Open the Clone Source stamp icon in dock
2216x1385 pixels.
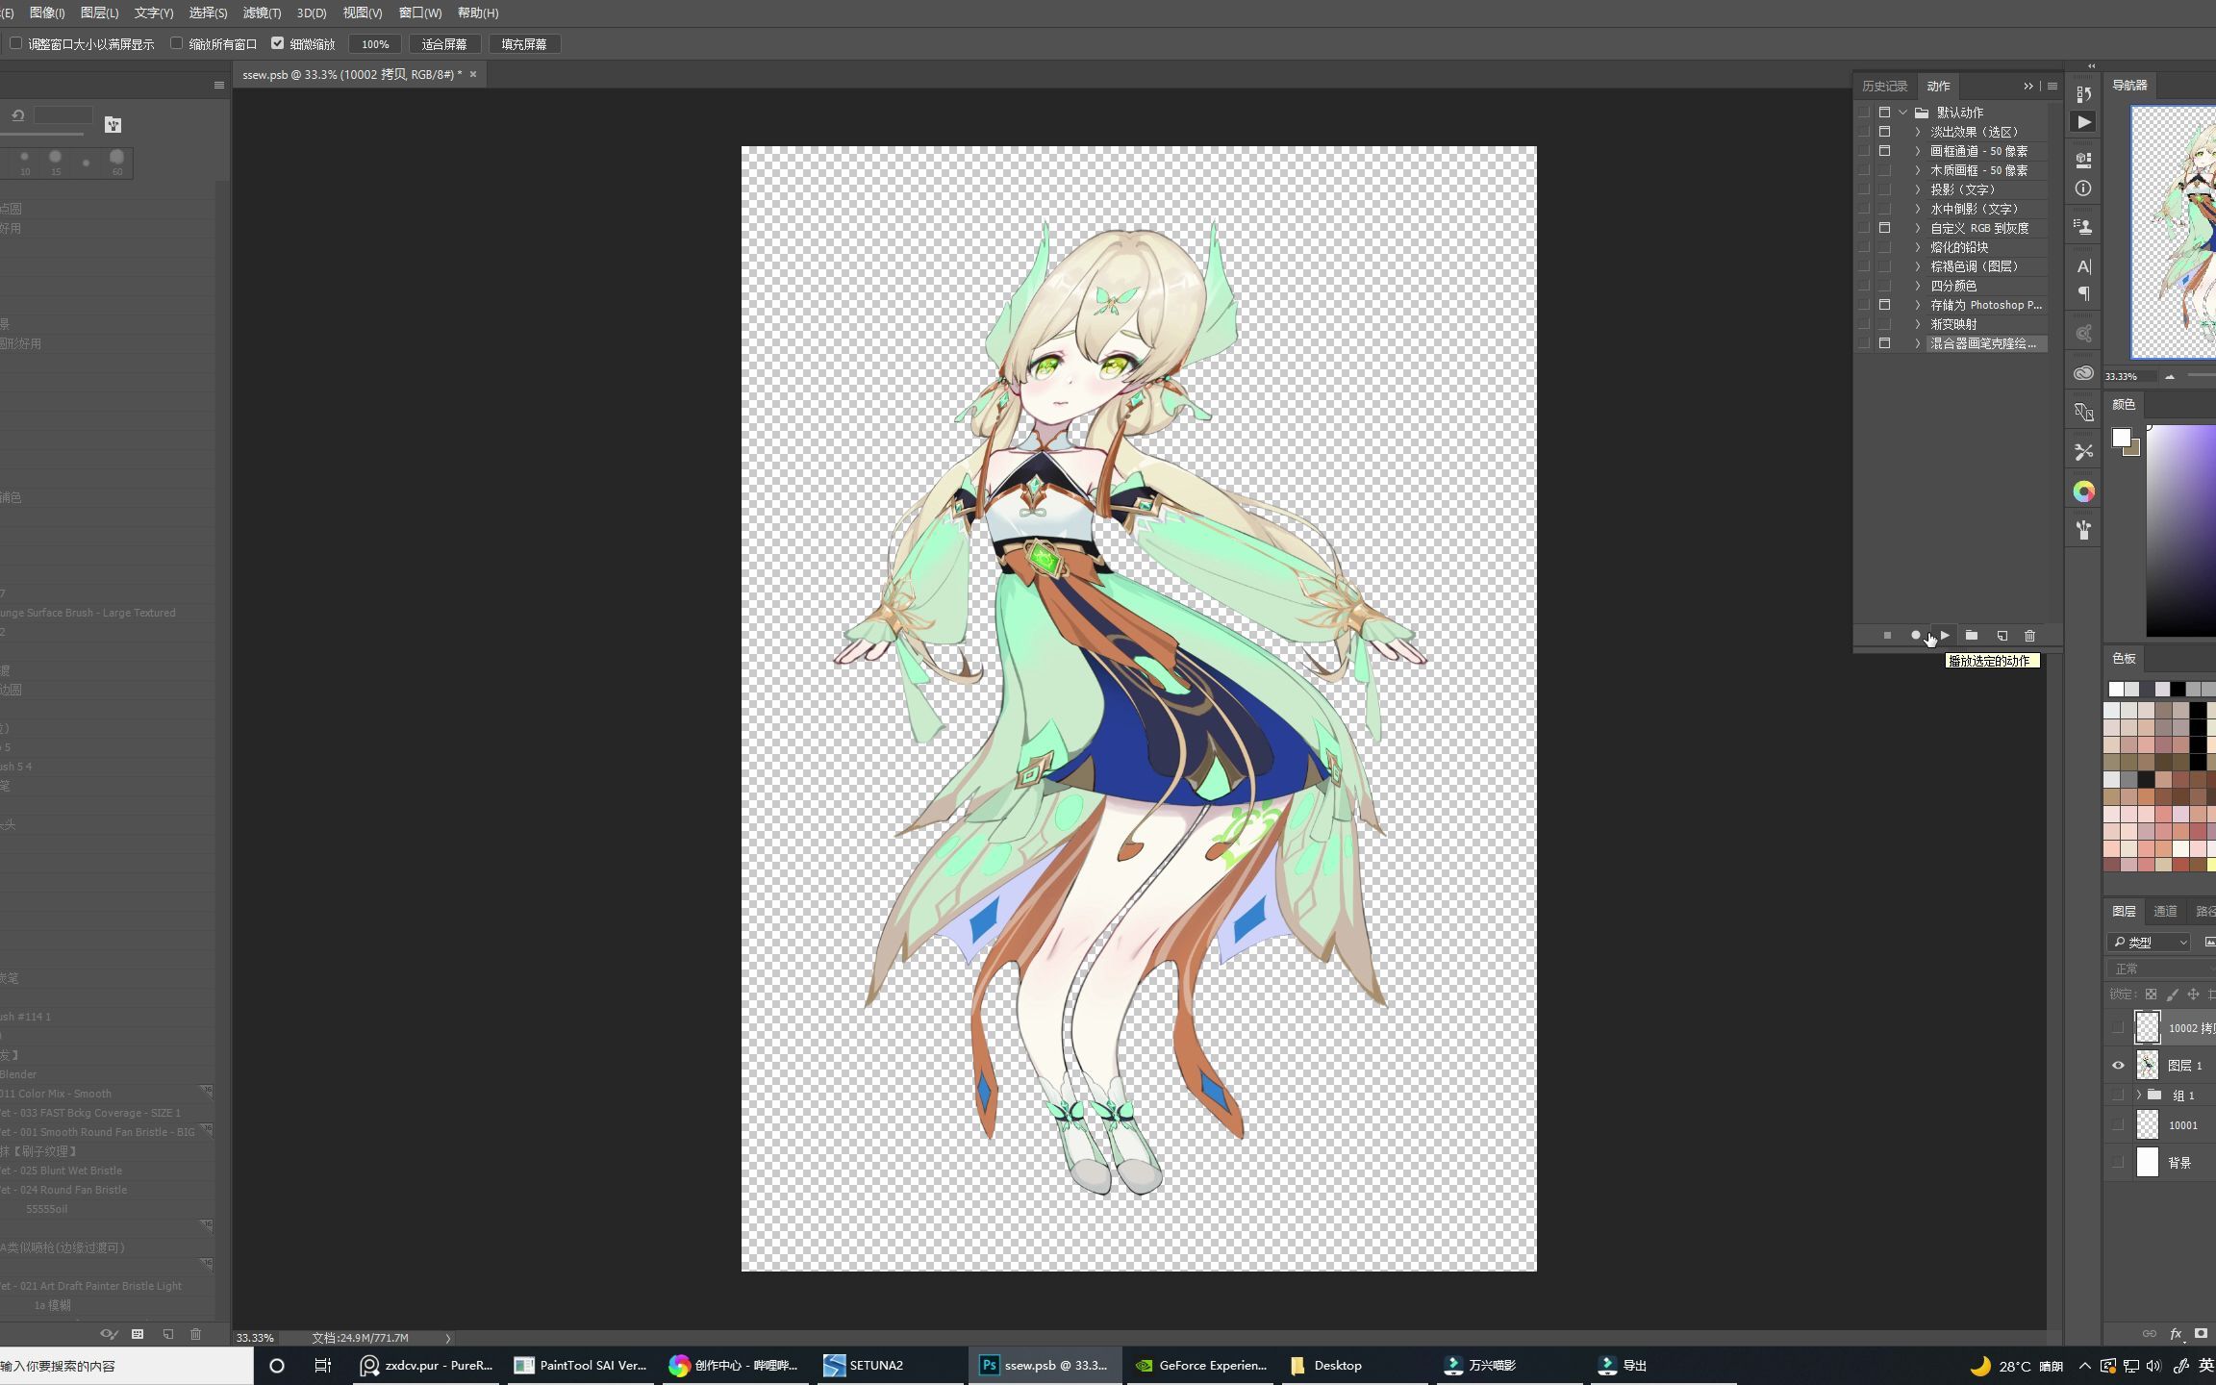2083,227
